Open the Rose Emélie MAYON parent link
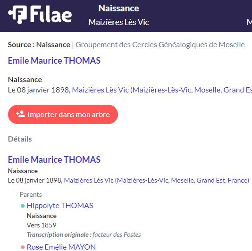Screen dimensions: 252x251 (x=61, y=247)
